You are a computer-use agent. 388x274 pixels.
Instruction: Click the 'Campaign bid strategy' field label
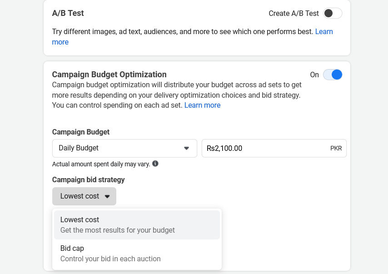[88, 179]
